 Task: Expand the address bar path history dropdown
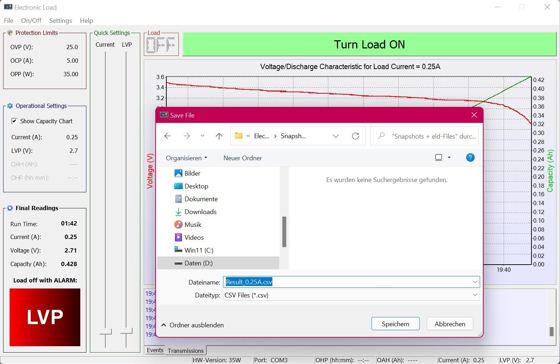point(336,136)
